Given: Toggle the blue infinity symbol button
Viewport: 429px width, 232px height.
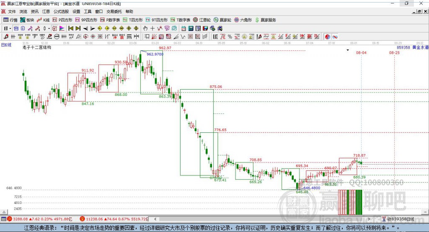Looking at the screenshot, I should pos(335,37).
